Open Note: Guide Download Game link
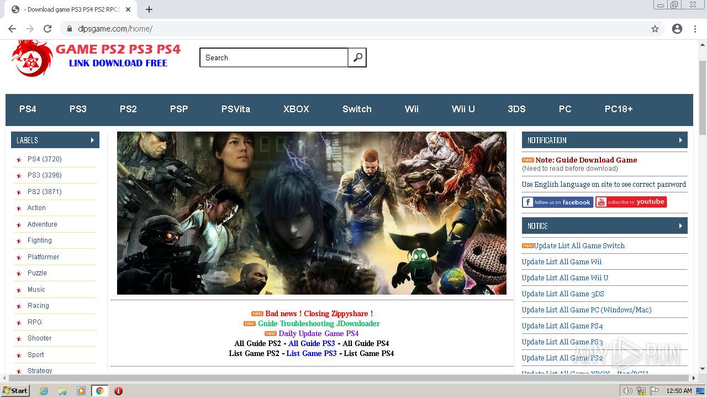This screenshot has height=398, width=707. (x=586, y=160)
